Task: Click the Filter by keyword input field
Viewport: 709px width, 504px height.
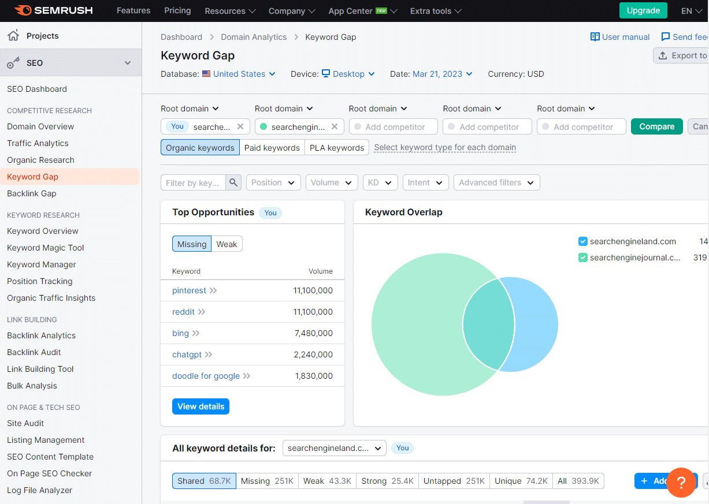Action: click(x=193, y=182)
